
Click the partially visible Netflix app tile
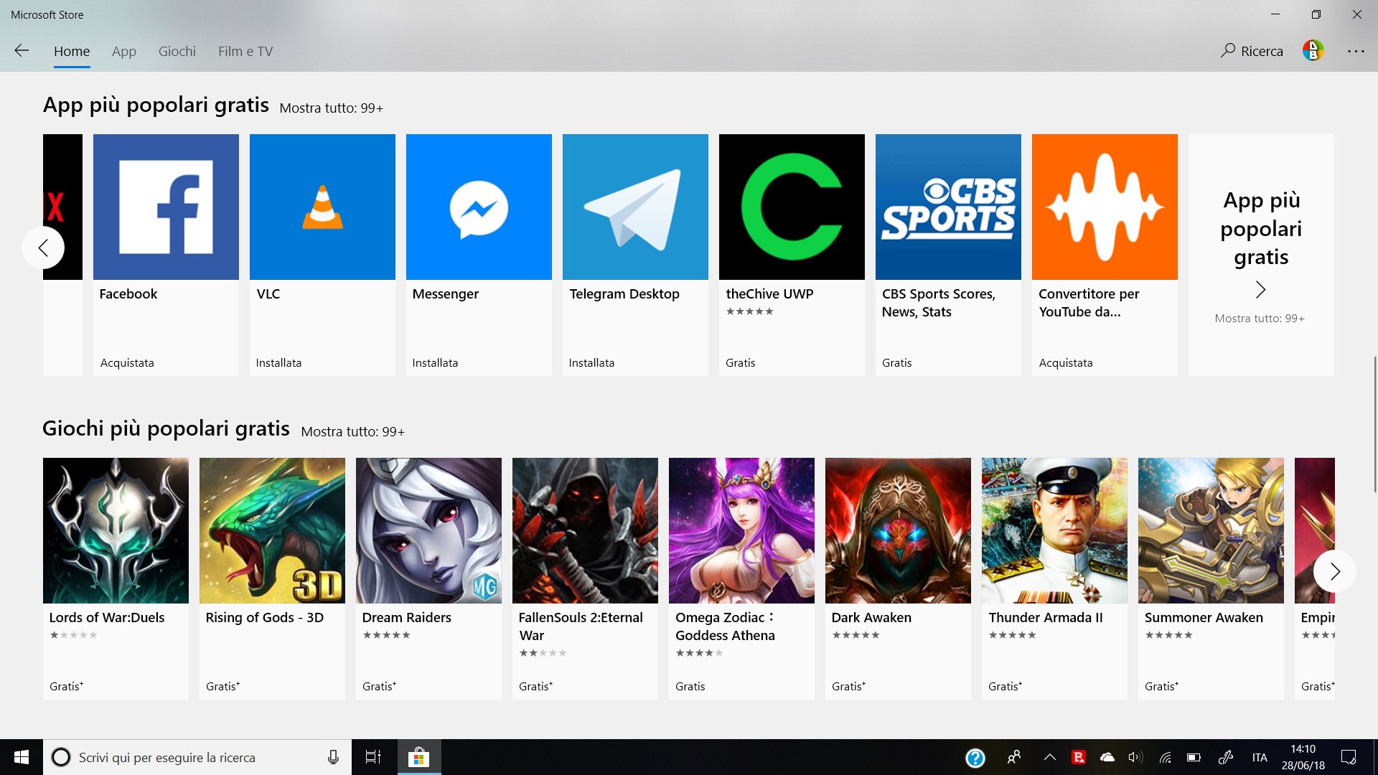pyautogui.click(x=62, y=254)
